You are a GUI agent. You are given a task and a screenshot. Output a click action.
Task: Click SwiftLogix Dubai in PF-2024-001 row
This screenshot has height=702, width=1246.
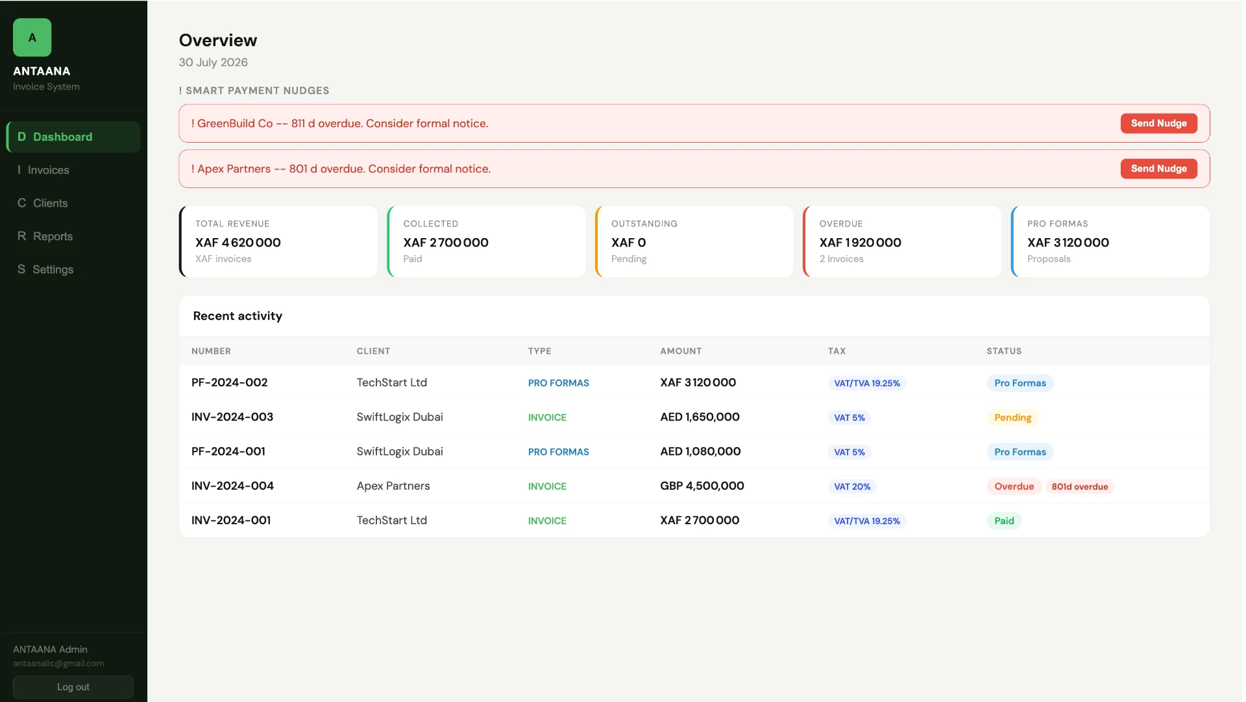pyautogui.click(x=400, y=452)
